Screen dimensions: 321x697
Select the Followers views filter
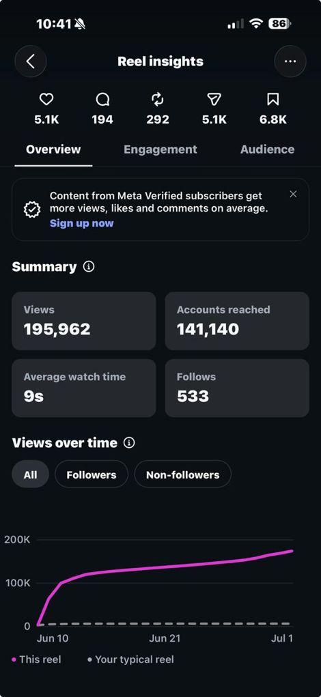pyautogui.click(x=91, y=474)
